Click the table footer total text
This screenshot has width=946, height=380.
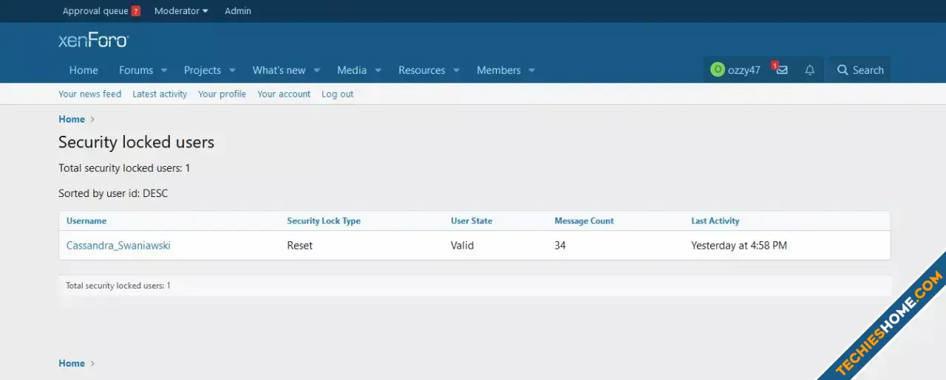pyautogui.click(x=118, y=286)
